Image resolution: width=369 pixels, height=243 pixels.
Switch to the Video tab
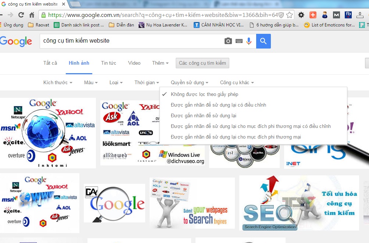[x=134, y=63]
